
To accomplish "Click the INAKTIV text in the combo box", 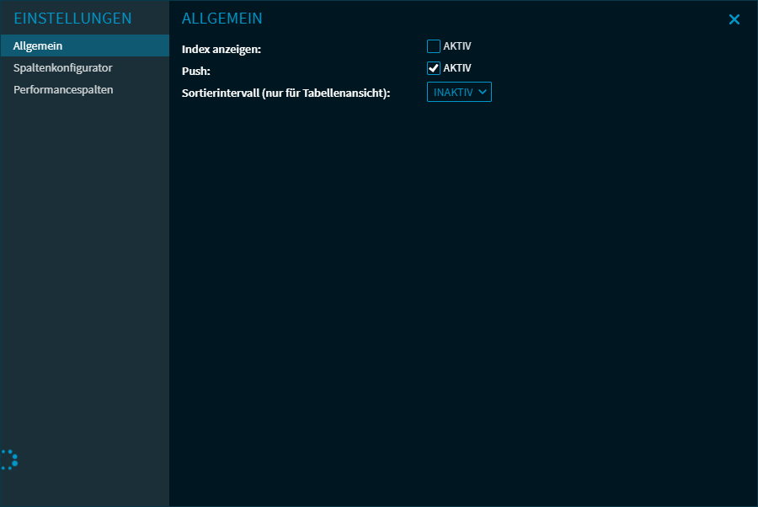I will [453, 92].
